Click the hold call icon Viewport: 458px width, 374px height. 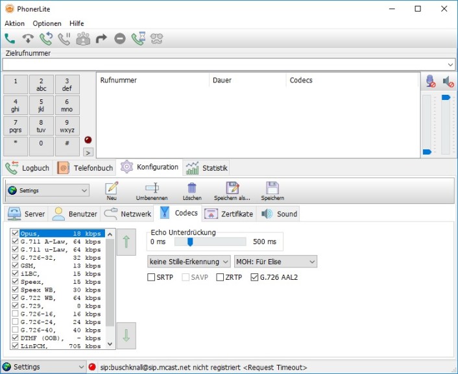(x=64, y=38)
